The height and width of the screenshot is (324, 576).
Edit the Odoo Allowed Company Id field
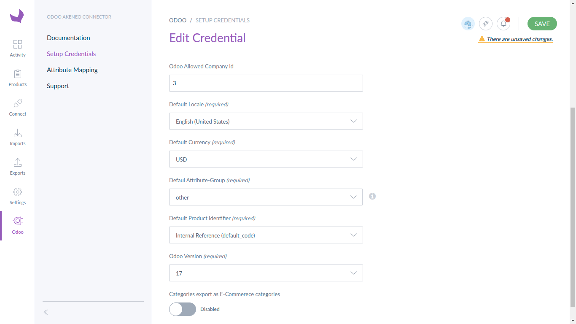pyautogui.click(x=266, y=83)
